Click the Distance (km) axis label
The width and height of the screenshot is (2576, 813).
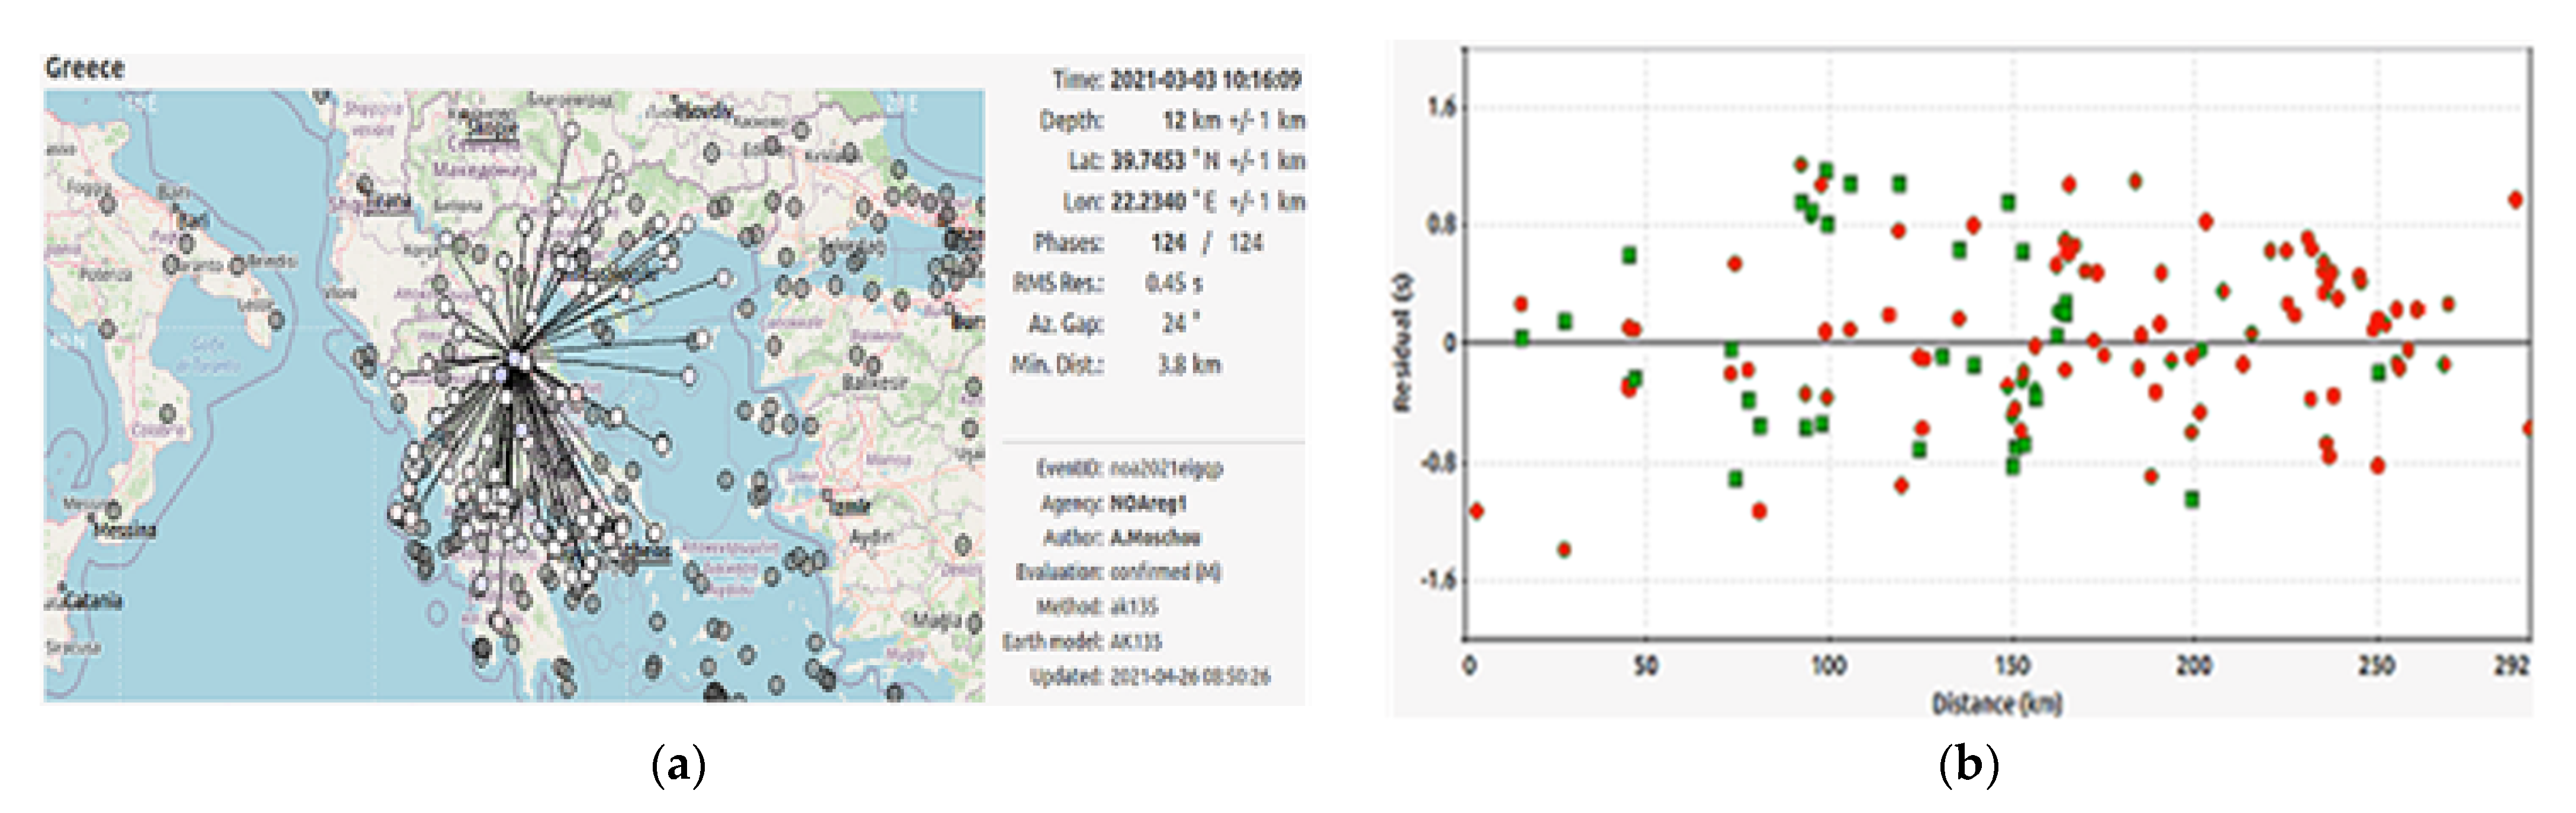(x=1996, y=704)
